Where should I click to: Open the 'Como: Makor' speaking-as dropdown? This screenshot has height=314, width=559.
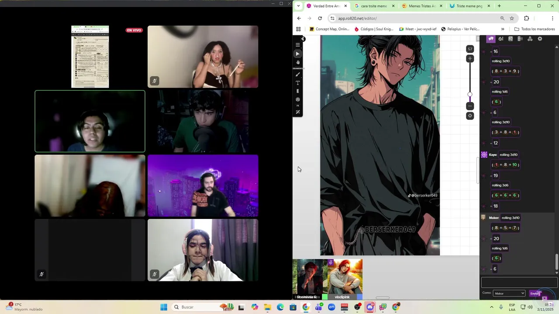[509, 294]
